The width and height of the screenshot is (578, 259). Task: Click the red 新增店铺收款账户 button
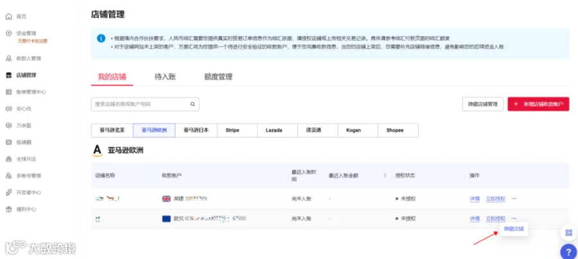539,104
